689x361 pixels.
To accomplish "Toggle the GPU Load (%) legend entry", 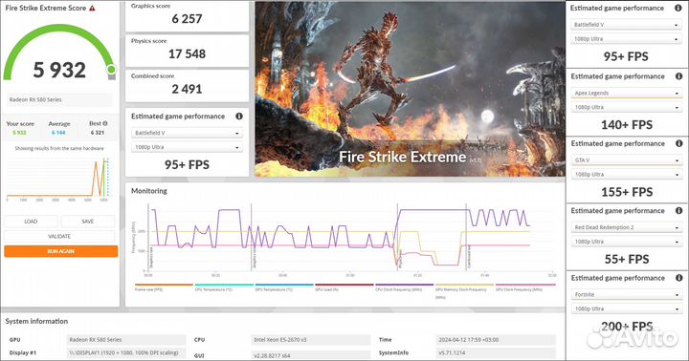I will tap(344, 287).
